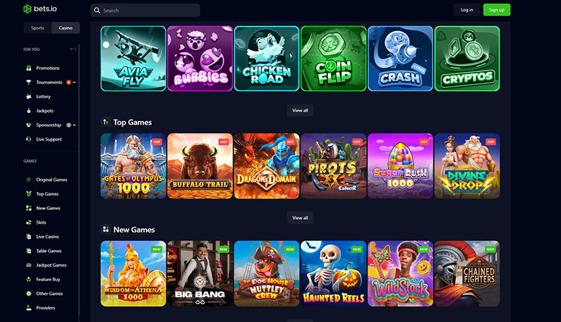
Task: Click the green Sign up button
Action: 496,10
